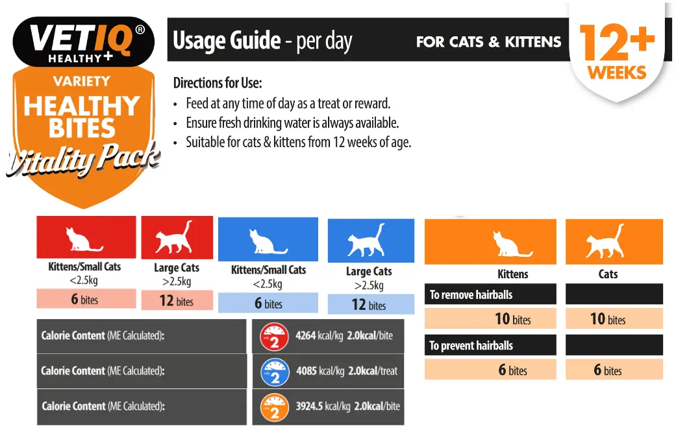676x428 pixels.
Task: Open the To prevent hairballs row label
Action: tap(471, 346)
